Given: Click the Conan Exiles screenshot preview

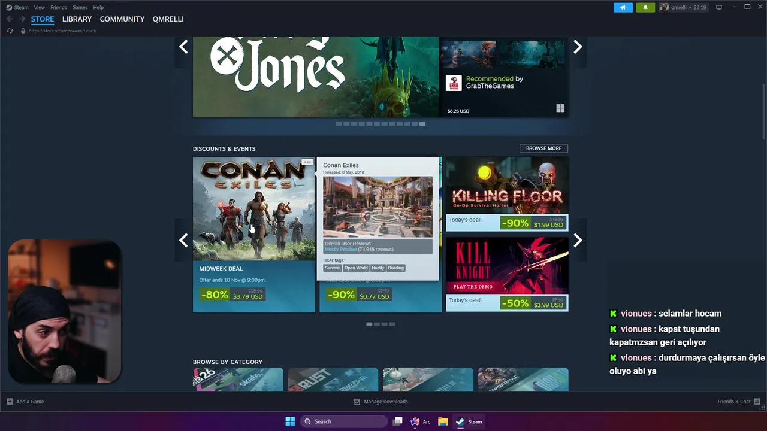Looking at the screenshot, I should [378, 207].
